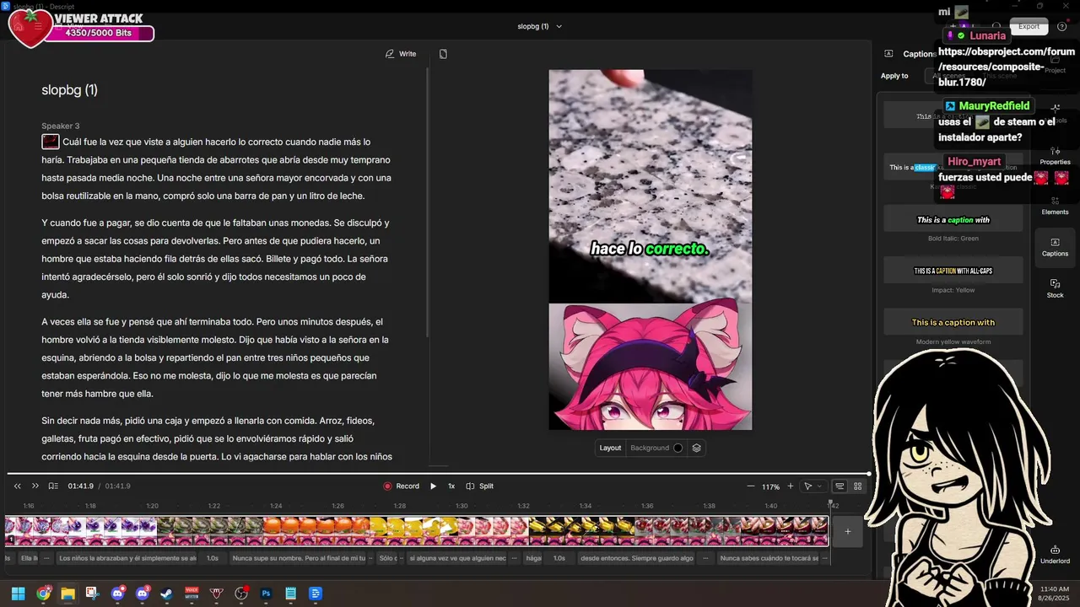1080x607 pixels.
Task: Zoom out the timeline with minus
Action: point(751,486)
